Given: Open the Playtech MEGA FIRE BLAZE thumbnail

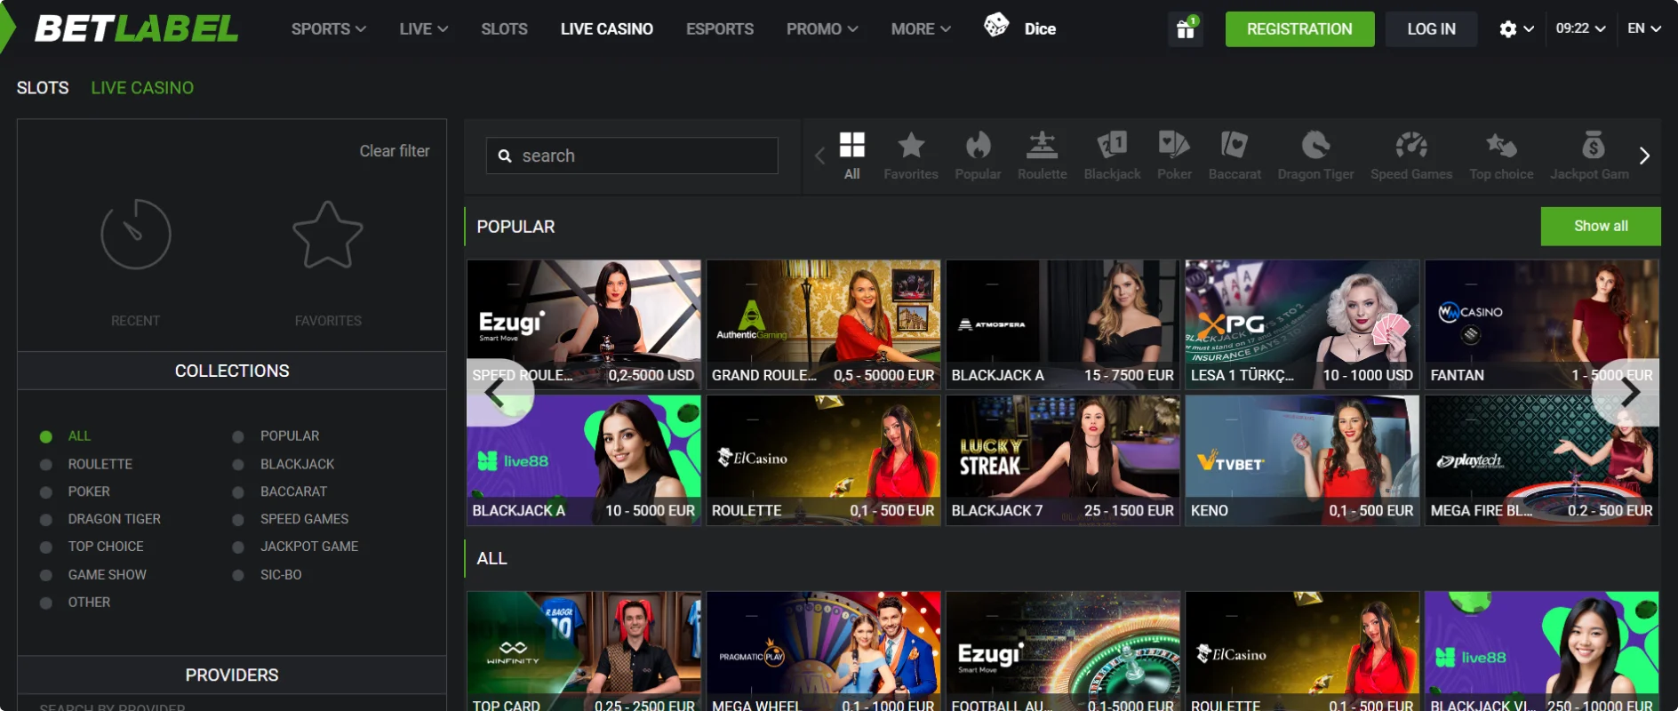Looking at the screenshot, I should coord(1542,460).
